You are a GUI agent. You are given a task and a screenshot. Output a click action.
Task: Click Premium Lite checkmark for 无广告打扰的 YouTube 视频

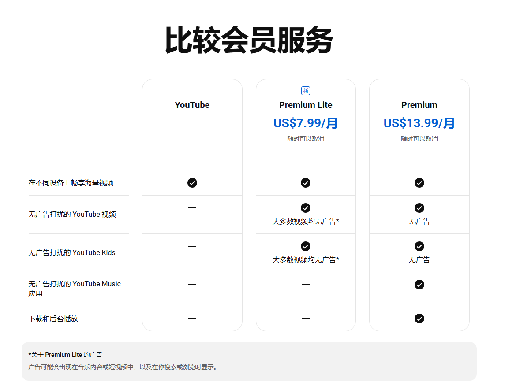point(306,208)
